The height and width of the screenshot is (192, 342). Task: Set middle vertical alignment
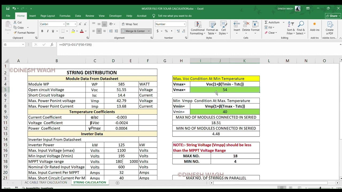click(99, 24)
